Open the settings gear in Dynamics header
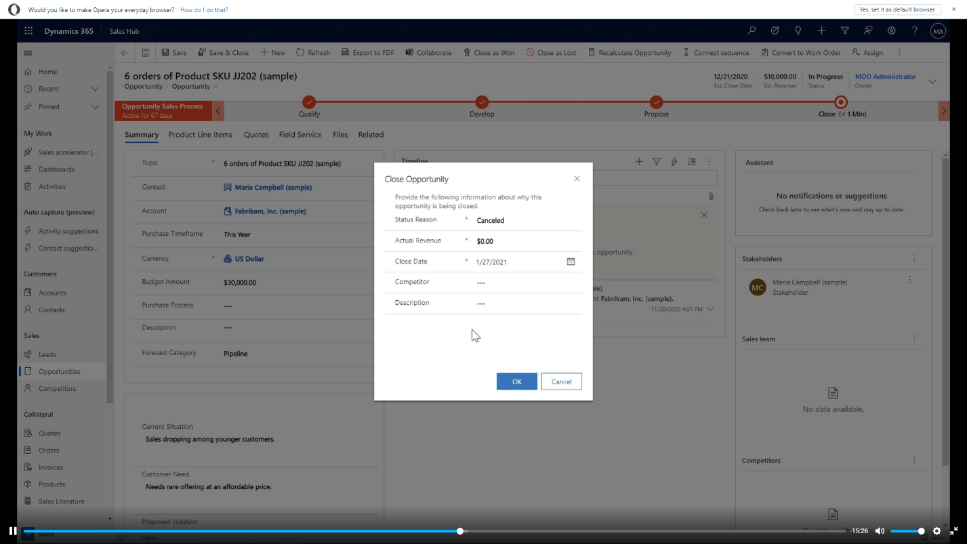 point(891,30)
